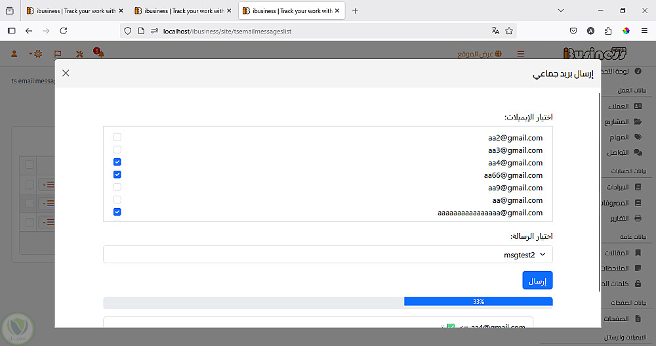Click the blue إرسال send button
The image size is (656, 346).
pyautogui.click(x=537, y=280)
